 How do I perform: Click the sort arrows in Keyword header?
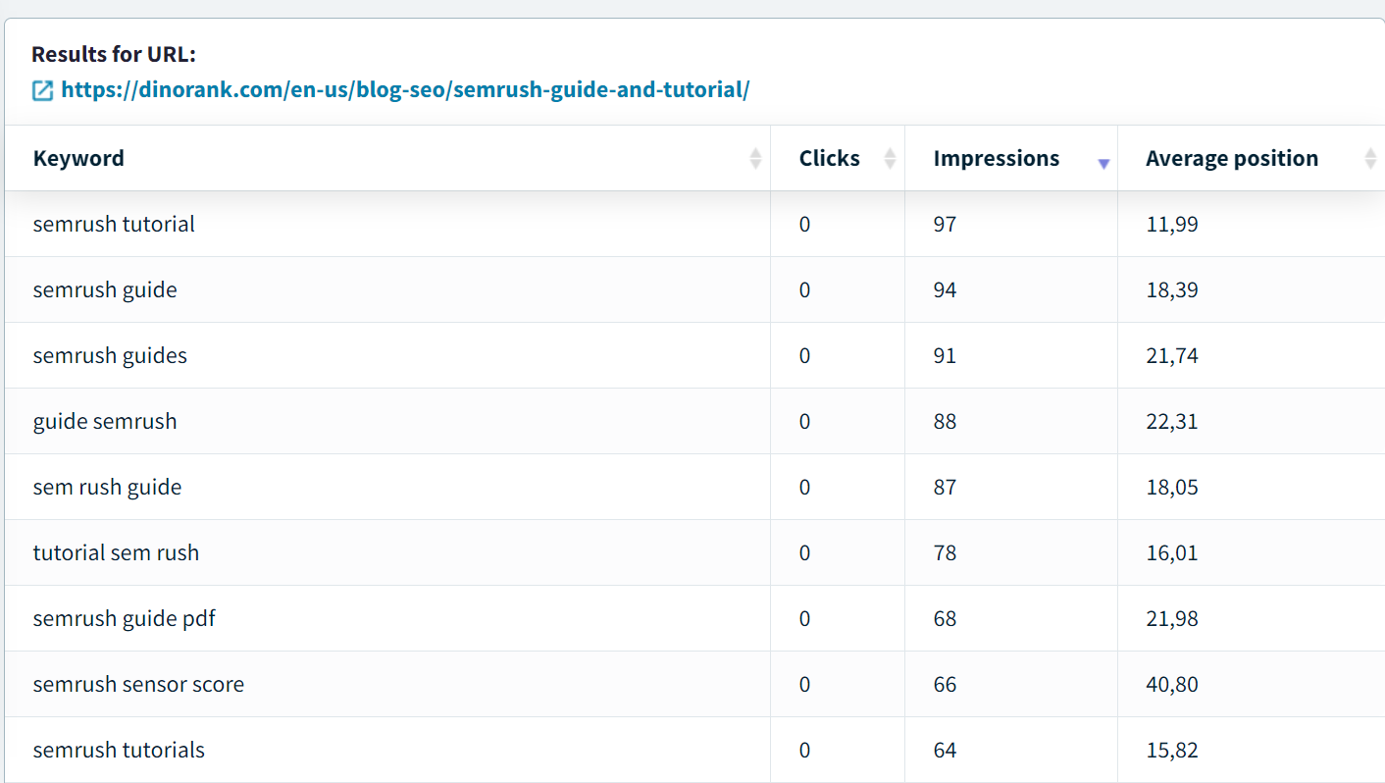754,158
